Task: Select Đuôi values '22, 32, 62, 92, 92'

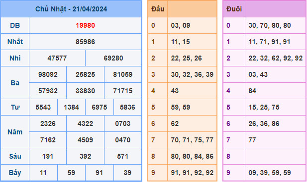Action: point(276,58)
